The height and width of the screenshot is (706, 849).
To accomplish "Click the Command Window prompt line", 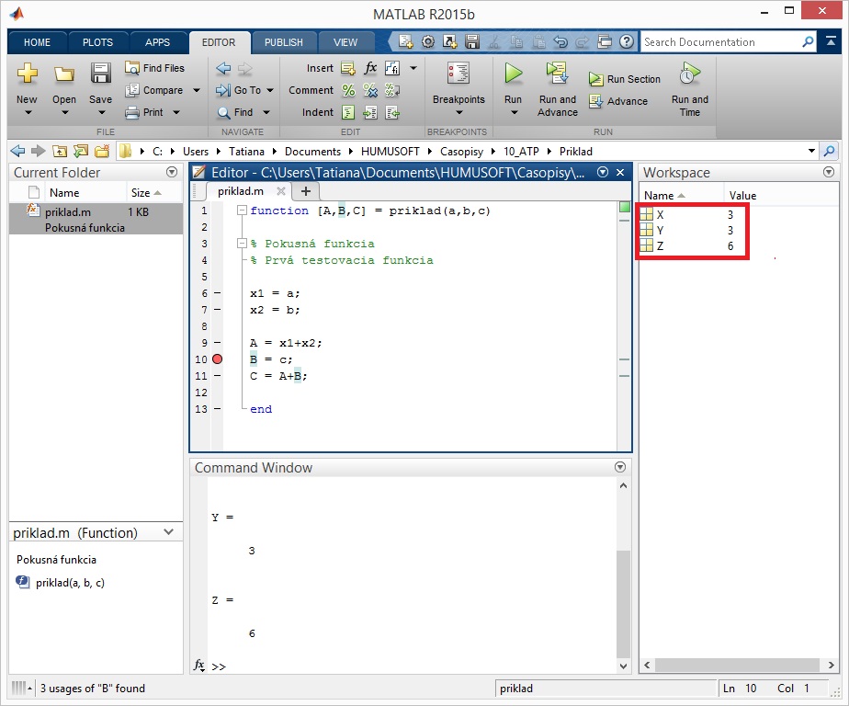I will 412,666.
